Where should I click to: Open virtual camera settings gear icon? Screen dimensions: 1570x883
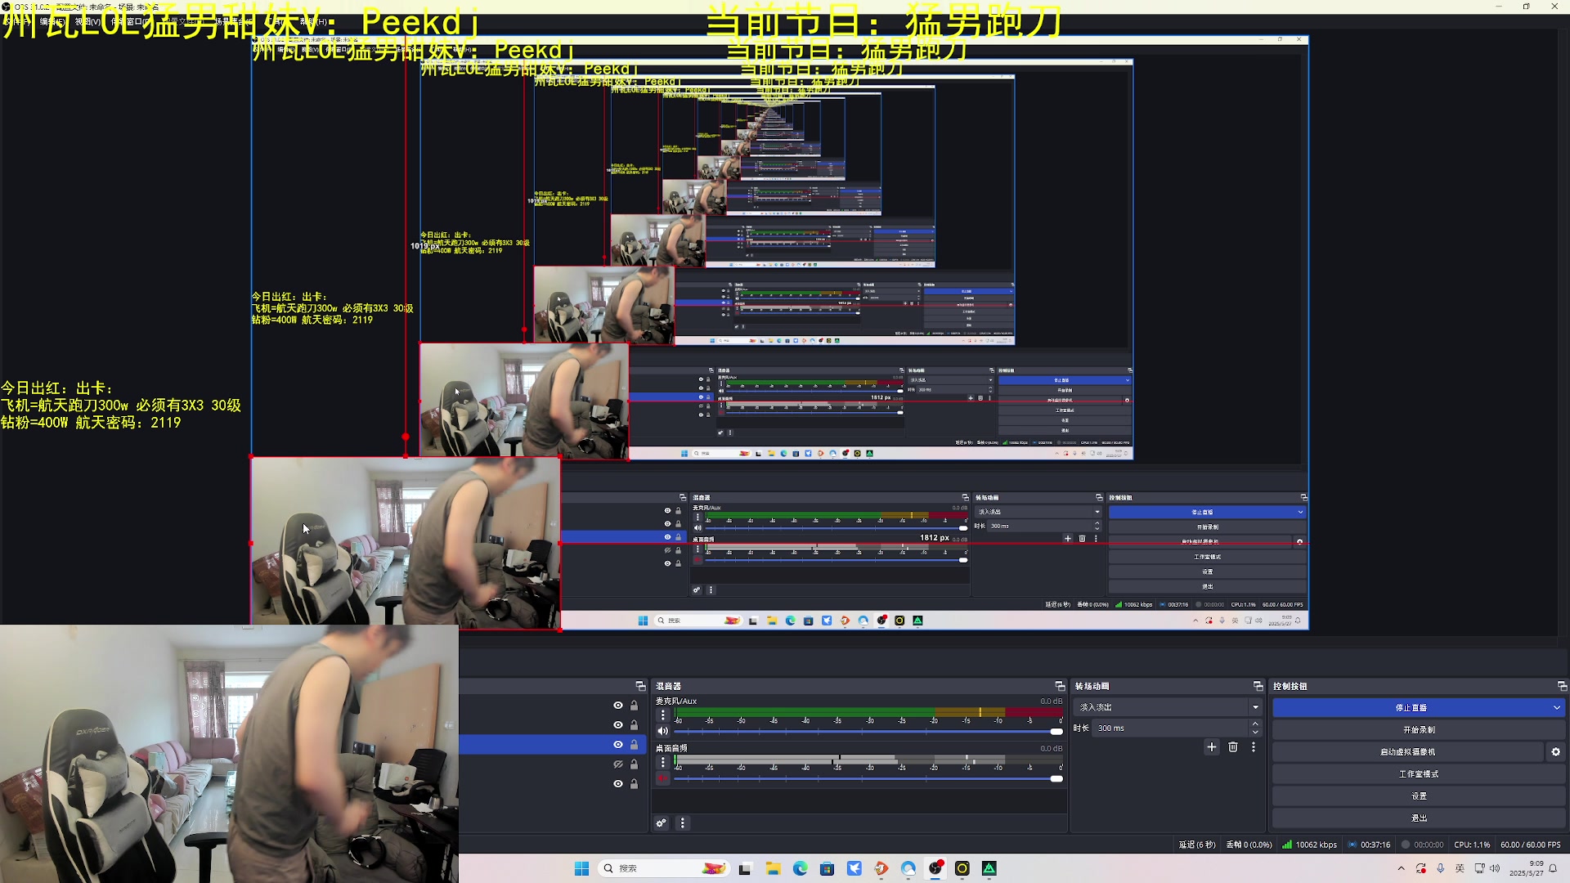1555,752
